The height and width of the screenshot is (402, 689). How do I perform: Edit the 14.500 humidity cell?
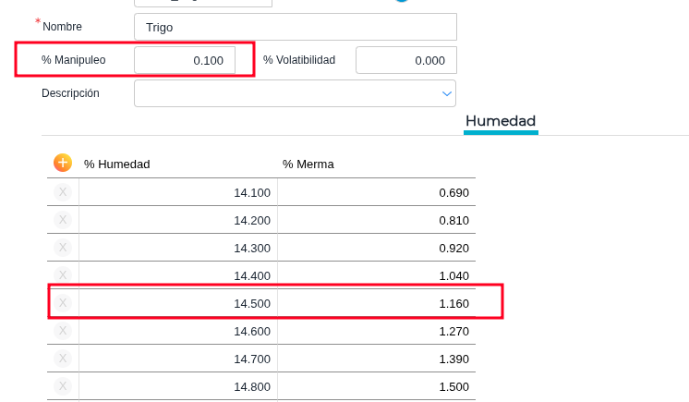pos(178,303)
